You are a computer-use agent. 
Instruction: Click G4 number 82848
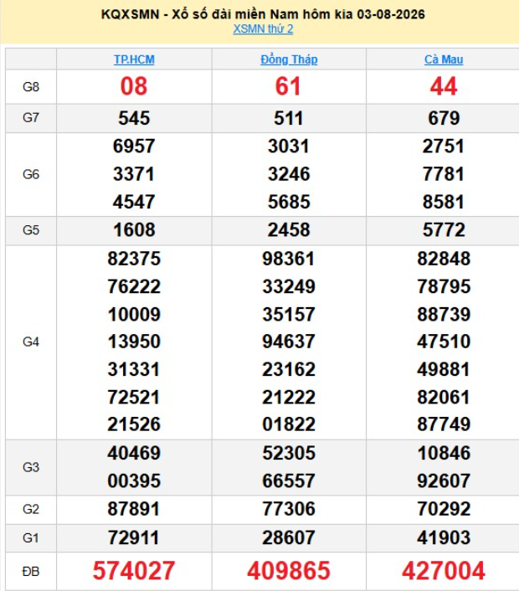[444, 259]
